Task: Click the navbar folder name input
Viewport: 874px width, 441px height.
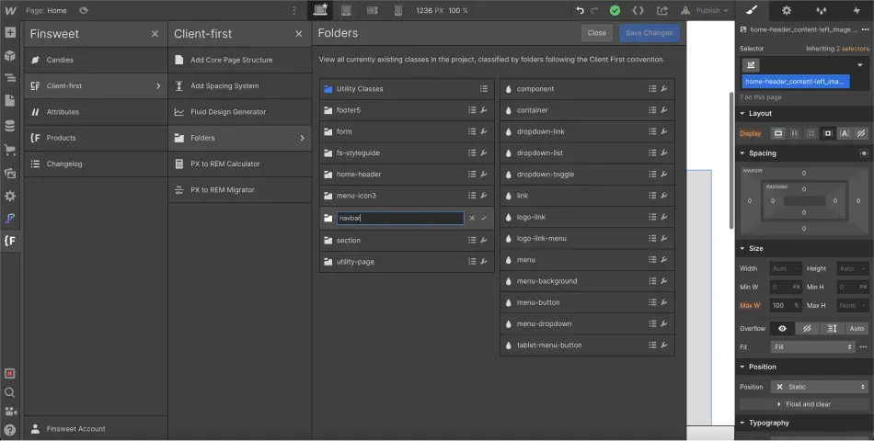Action: pos(400,219)
